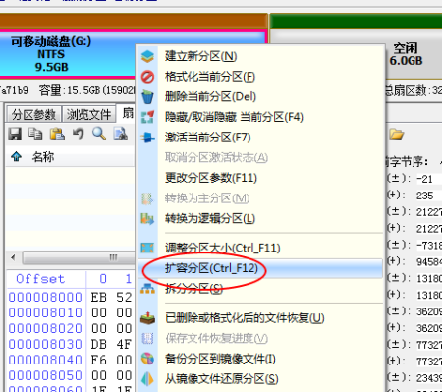
Task: Switch to the 分区参数 tab
Action: (x=33, y=114)
